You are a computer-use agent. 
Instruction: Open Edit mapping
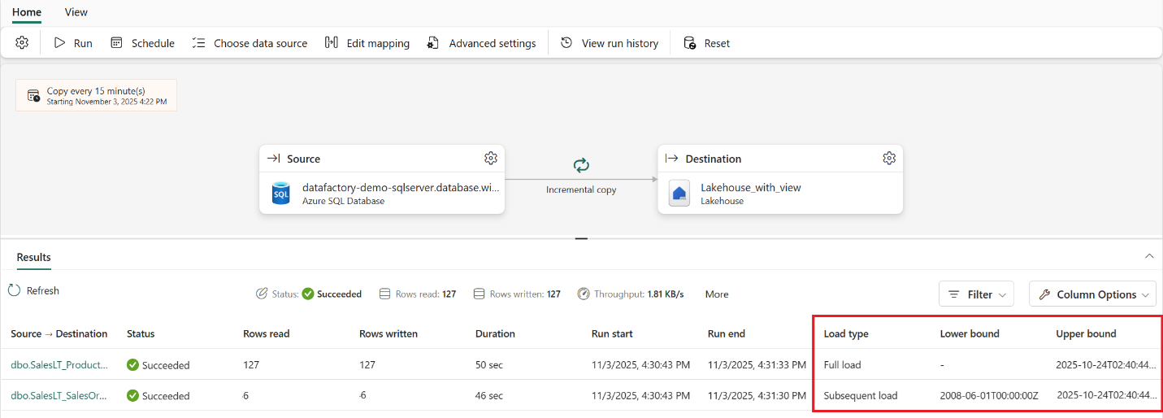click(367, 43)
